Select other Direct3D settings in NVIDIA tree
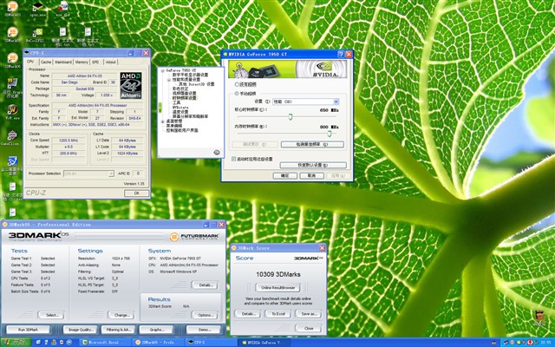The image size is (555, 347). point(197,84)
